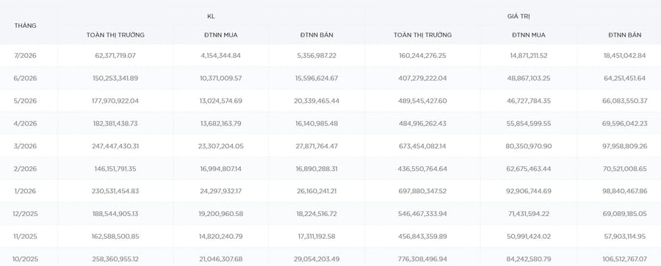The width and height of the screenshot is (661, 266).
Task: Select the 5/2026 row label
Action: 25,101
